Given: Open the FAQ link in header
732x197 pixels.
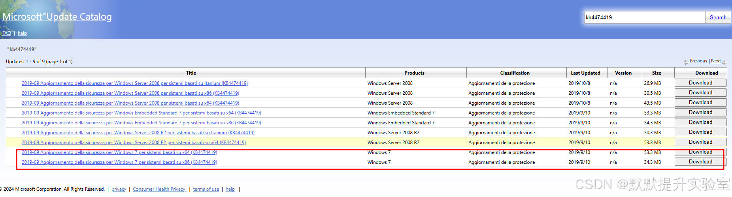Looking at the screenshot, I should pos(7,33).
